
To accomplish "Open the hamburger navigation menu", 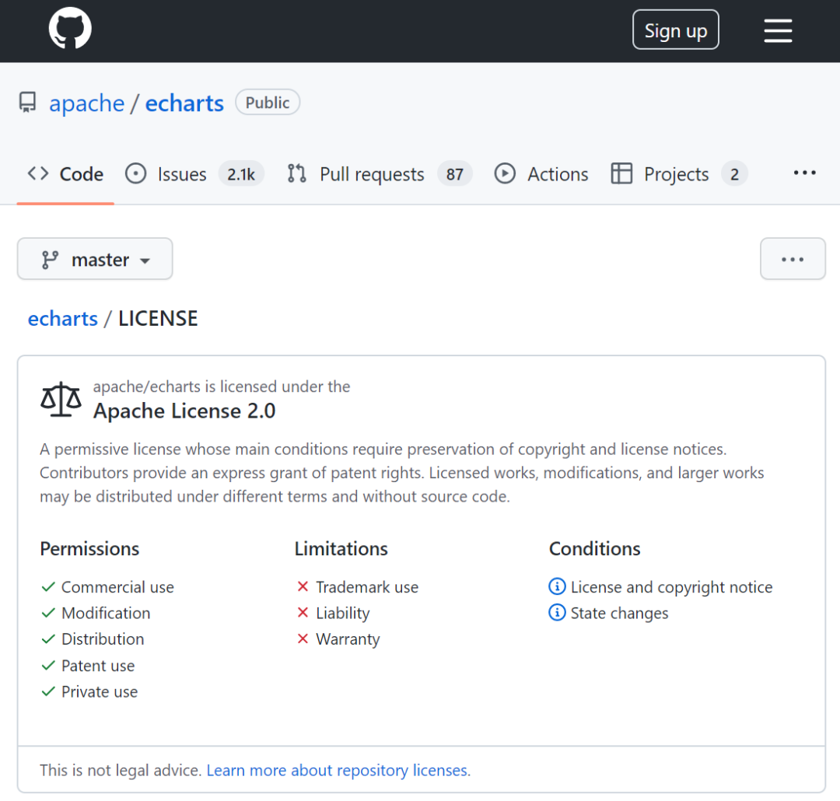I will (778, 30).
